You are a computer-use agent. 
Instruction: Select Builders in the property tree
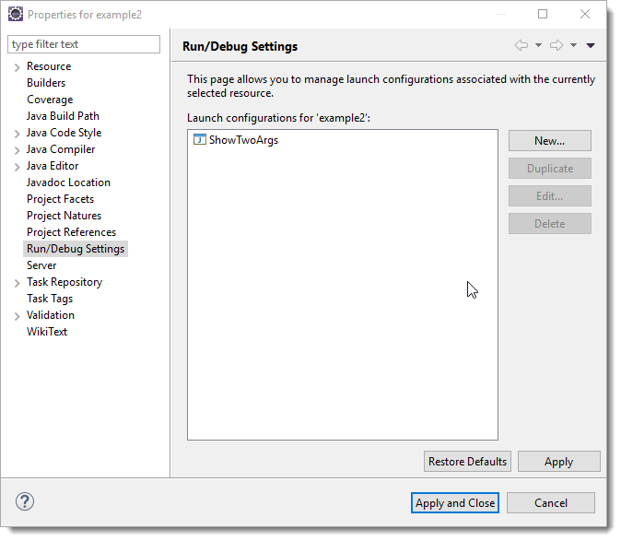pyautogui.click(x=46, y=83)
